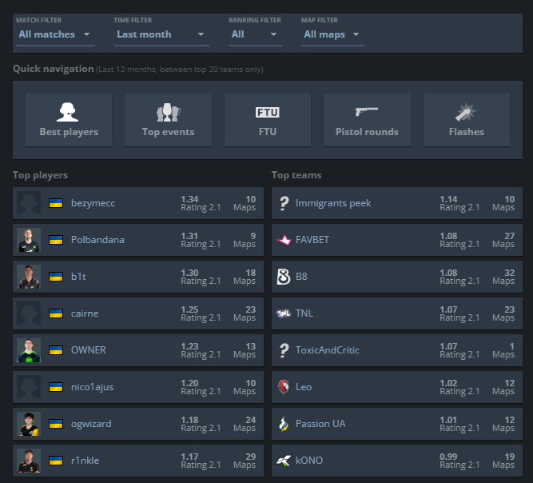Click bezymecc's 1.34 rating value
Screen dimensions: 533x483
point(189,199)
